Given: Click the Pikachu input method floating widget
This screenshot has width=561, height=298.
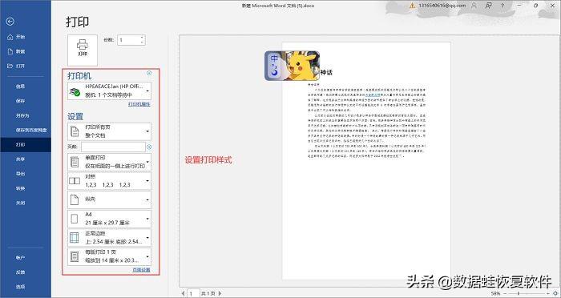Looking at the screenshot, I should 292,66.
